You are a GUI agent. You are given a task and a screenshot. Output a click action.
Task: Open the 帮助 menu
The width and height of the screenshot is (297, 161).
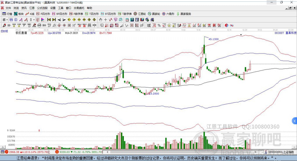click(x=89, y=8)
